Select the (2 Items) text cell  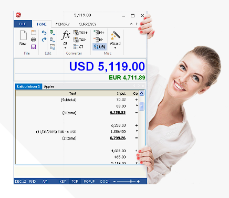pyautogui.click(x=69, y=138)
